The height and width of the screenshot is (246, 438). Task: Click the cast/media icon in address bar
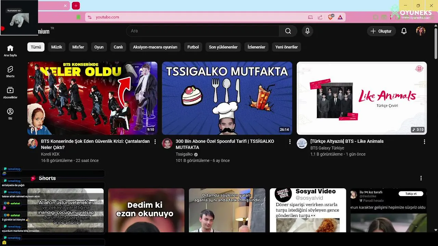point(310,17)
